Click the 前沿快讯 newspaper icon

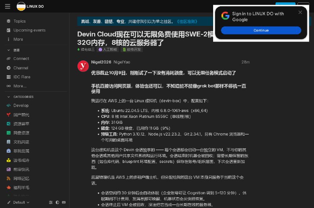pos(8,170)
